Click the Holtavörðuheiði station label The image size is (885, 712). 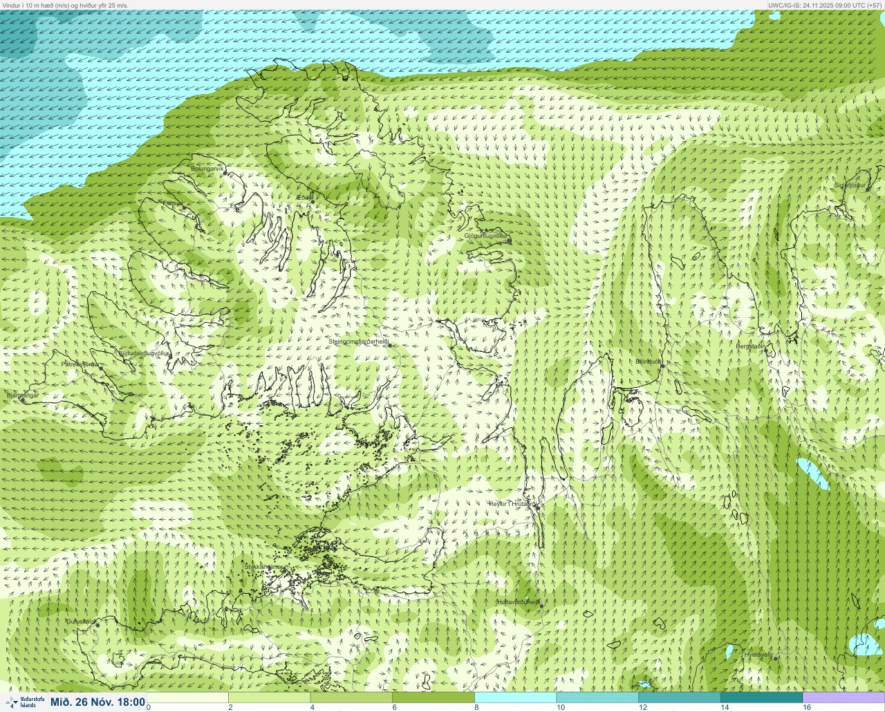519,602
